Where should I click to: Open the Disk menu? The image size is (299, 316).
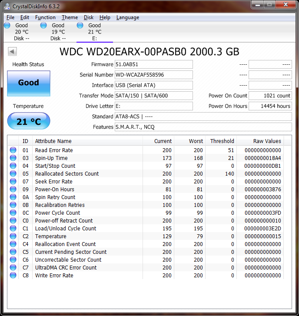click(89, 17)
